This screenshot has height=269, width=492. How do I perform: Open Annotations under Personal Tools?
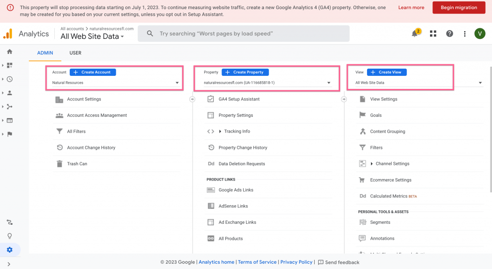point(382,239)
